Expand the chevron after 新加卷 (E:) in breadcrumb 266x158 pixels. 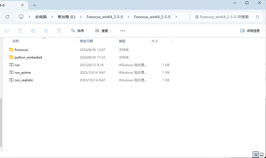[81, 17]
